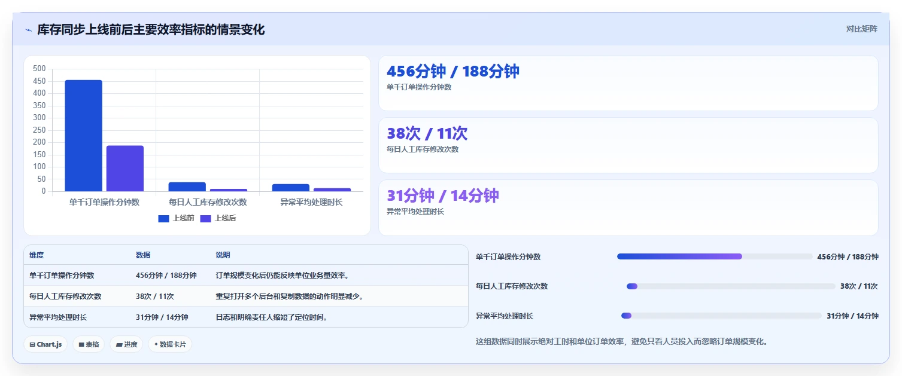
Task: Click table cell 31分钟 / 14分钟
Action: coord(162,317)
